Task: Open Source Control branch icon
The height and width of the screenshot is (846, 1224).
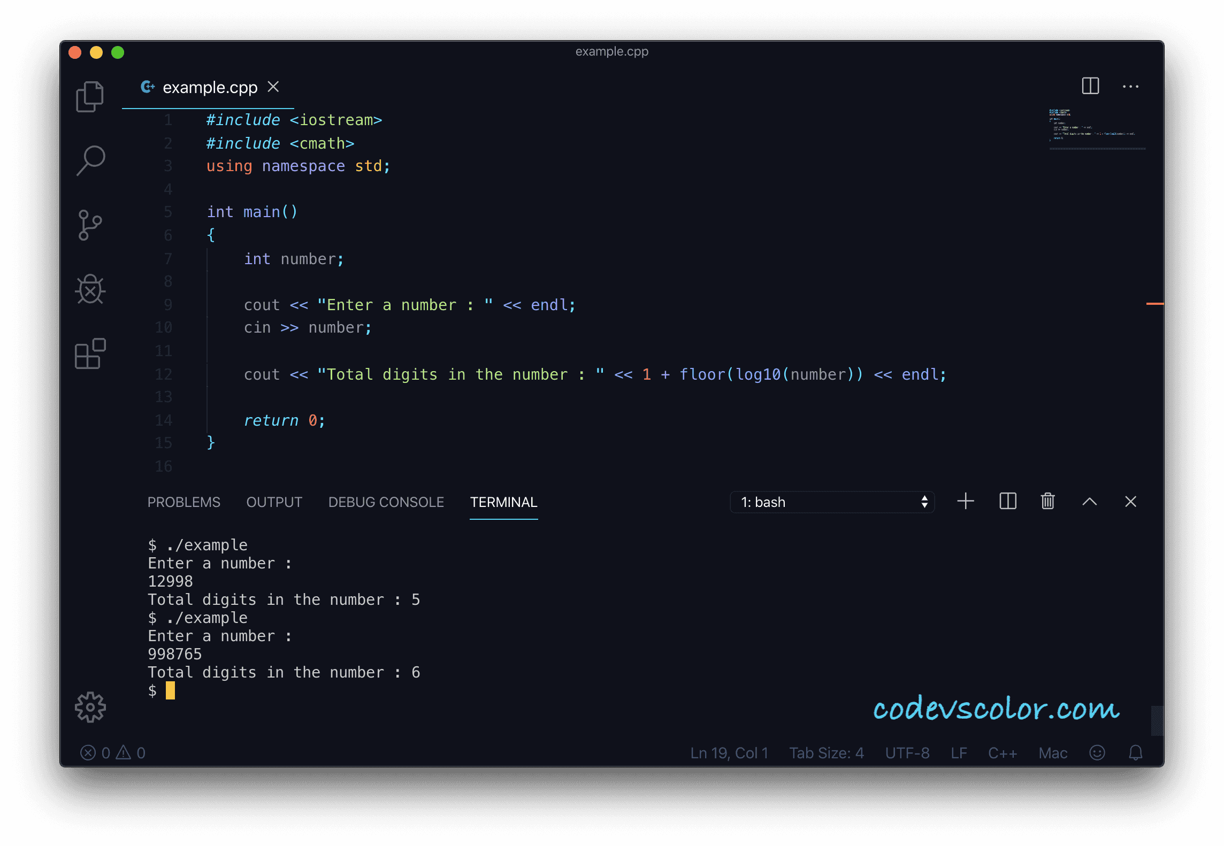Action: [x=90, y=225]
